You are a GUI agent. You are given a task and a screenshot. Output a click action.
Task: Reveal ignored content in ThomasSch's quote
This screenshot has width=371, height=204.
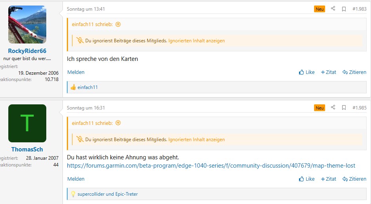click(197, 140)
